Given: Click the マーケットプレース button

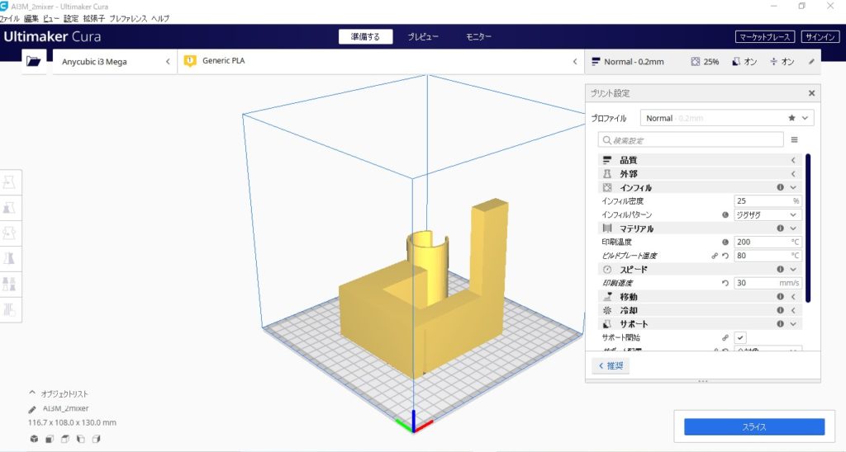Looking at the screenshot, I should [765, 37].
